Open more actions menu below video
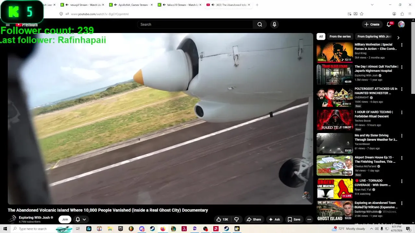 pyautogui.click(x=309, y=219)
